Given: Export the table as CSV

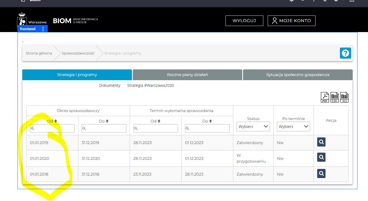Looking at the screenshot, I should point(335,97).
